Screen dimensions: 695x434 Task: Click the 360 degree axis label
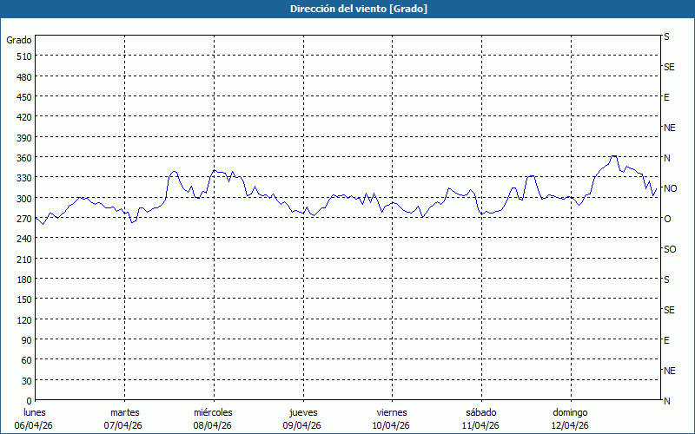point(23,157)
